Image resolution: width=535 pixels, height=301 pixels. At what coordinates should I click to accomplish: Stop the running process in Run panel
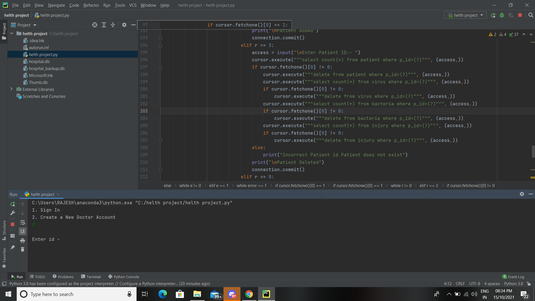(13, 224)
